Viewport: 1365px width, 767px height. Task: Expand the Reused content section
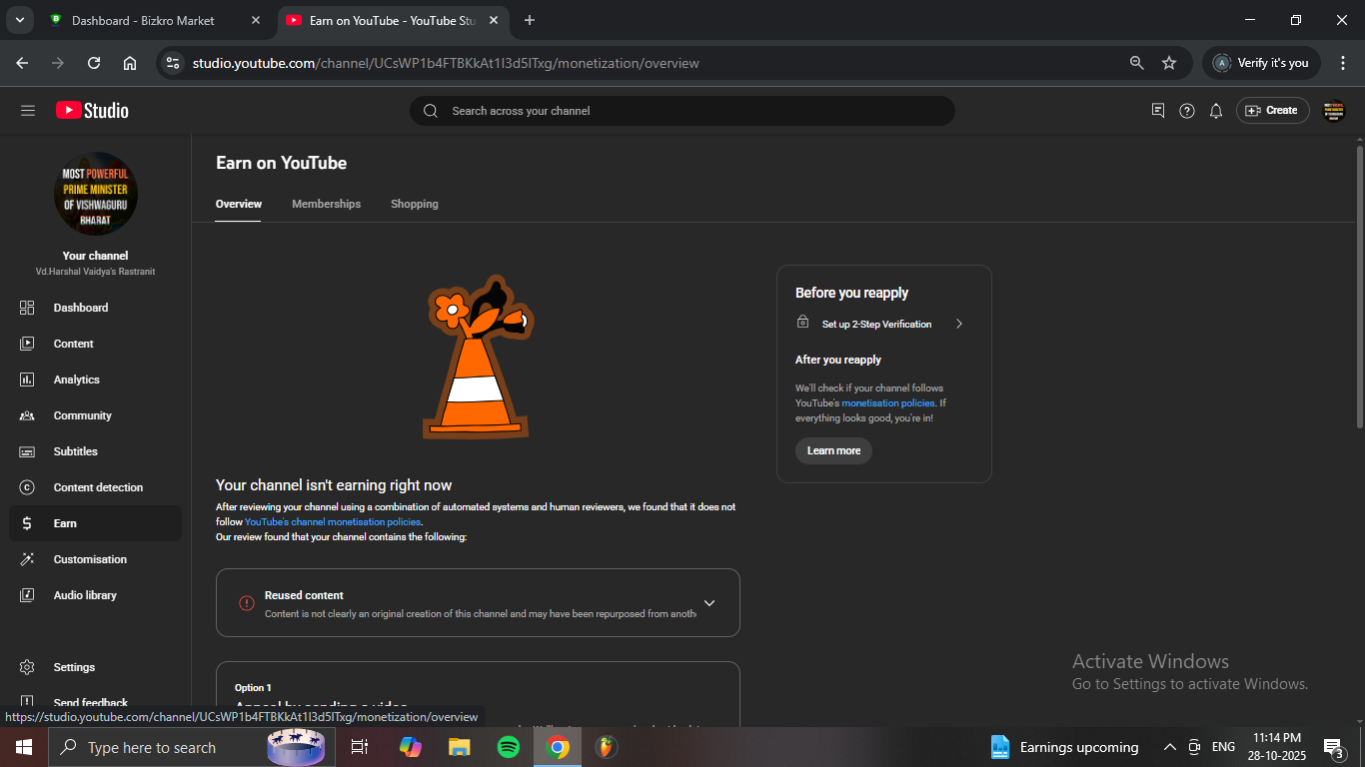(709, 603)
